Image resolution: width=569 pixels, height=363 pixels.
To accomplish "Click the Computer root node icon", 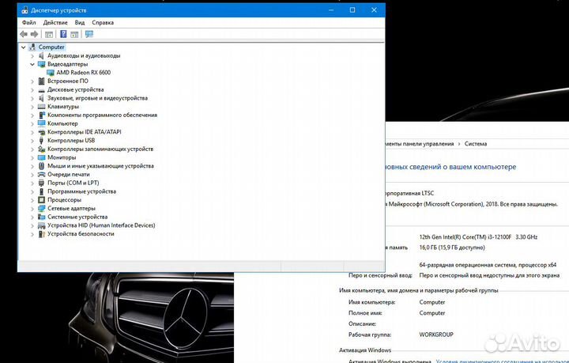I will click(32, 47).
